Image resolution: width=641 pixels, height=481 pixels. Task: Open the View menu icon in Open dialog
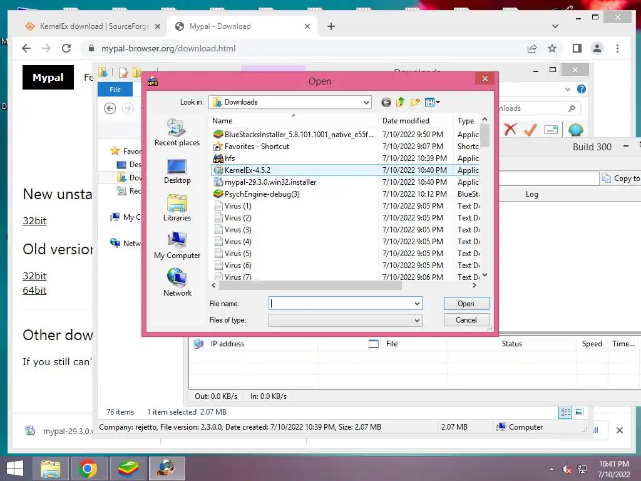[x=432, y=102]
